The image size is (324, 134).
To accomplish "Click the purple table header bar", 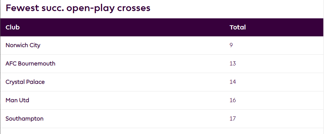I will [x=162, y=27].
